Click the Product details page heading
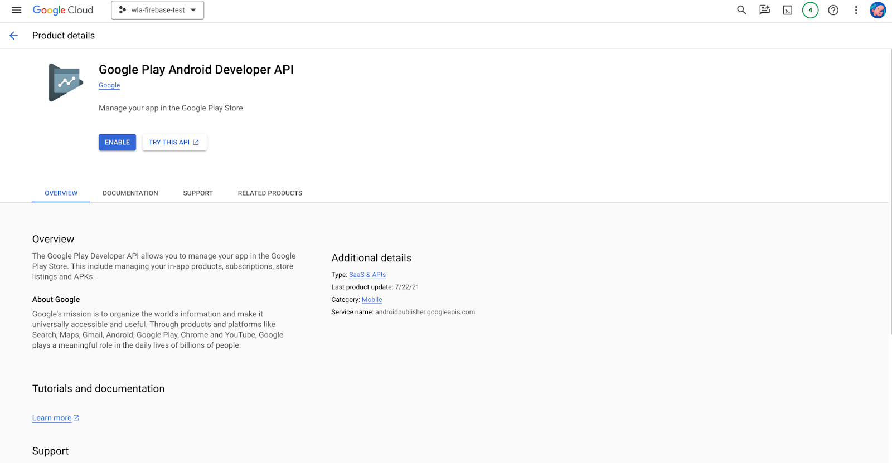 (x=64, y=36)
